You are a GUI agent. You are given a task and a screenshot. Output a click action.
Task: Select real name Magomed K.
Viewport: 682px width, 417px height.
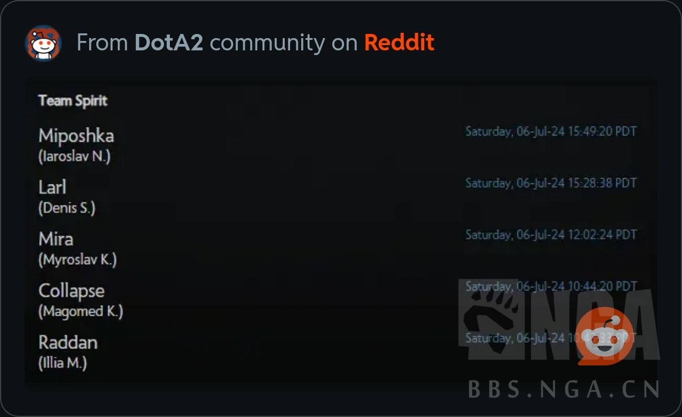80,312
